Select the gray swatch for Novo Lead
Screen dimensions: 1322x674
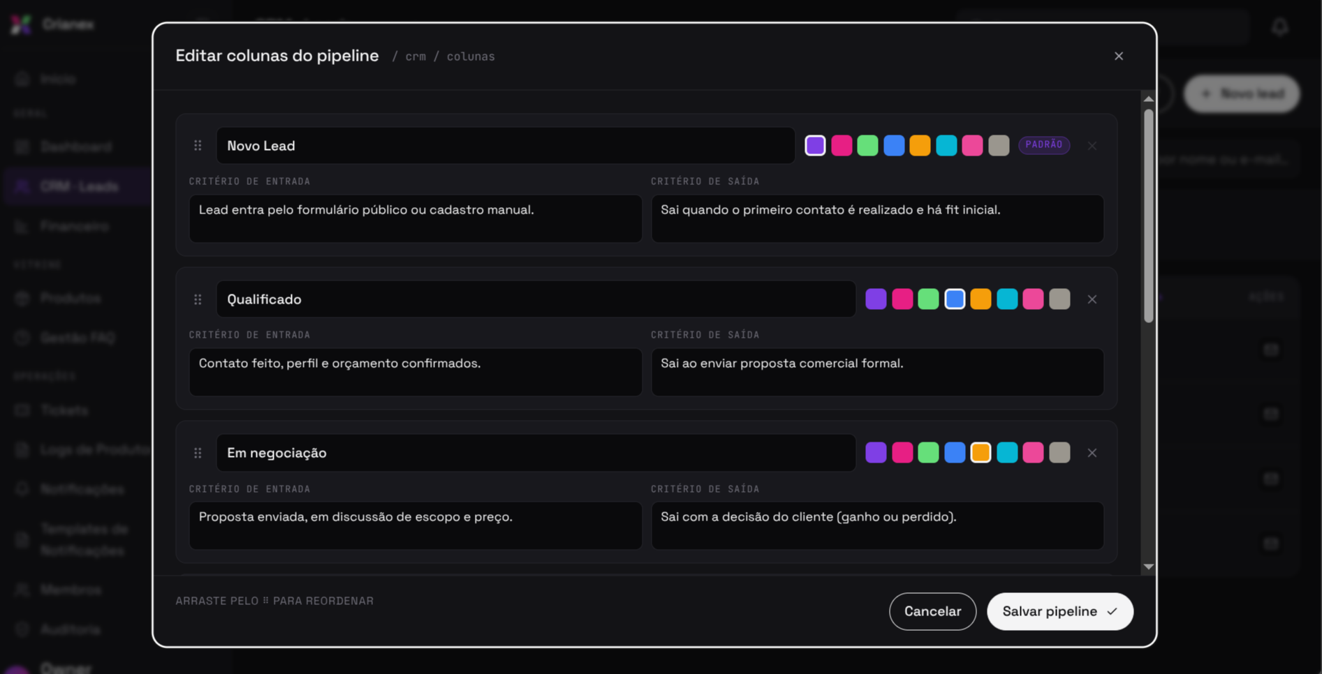(998, 145)
